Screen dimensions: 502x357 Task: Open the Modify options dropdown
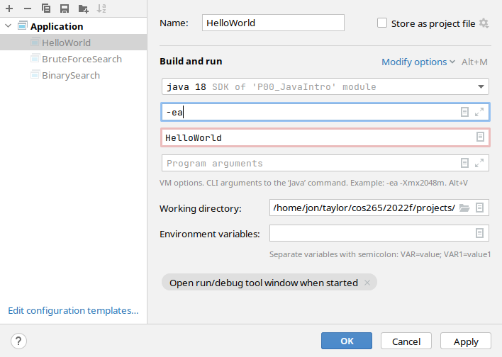[418, 62]
